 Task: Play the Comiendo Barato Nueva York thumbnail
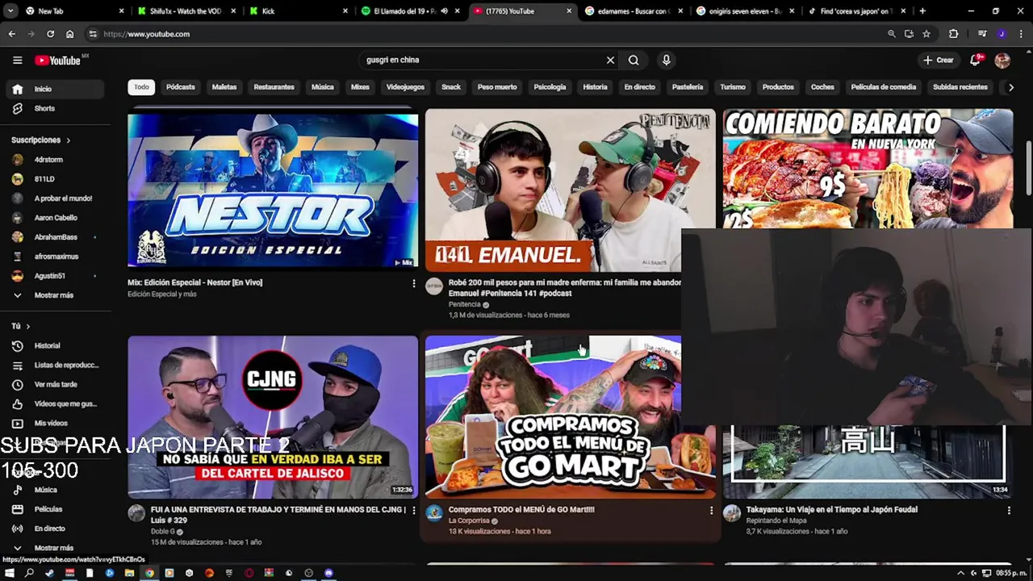[x=868, y=169]
